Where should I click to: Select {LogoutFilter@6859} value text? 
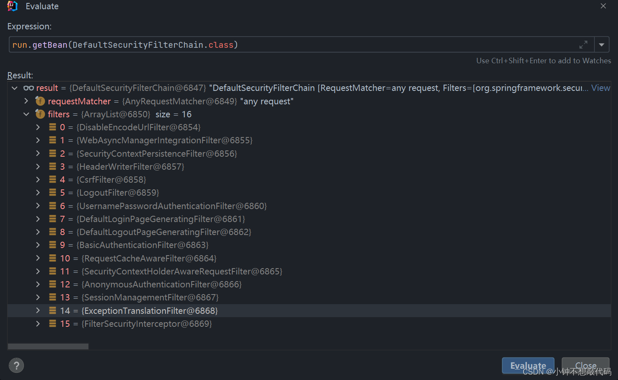(x=118, y=193)
